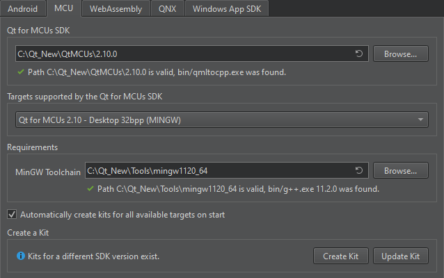This screenshot has height=278, width=444.
Task: Click the 'Automatically create kits' label text
Action: click(x=122, y=215)
